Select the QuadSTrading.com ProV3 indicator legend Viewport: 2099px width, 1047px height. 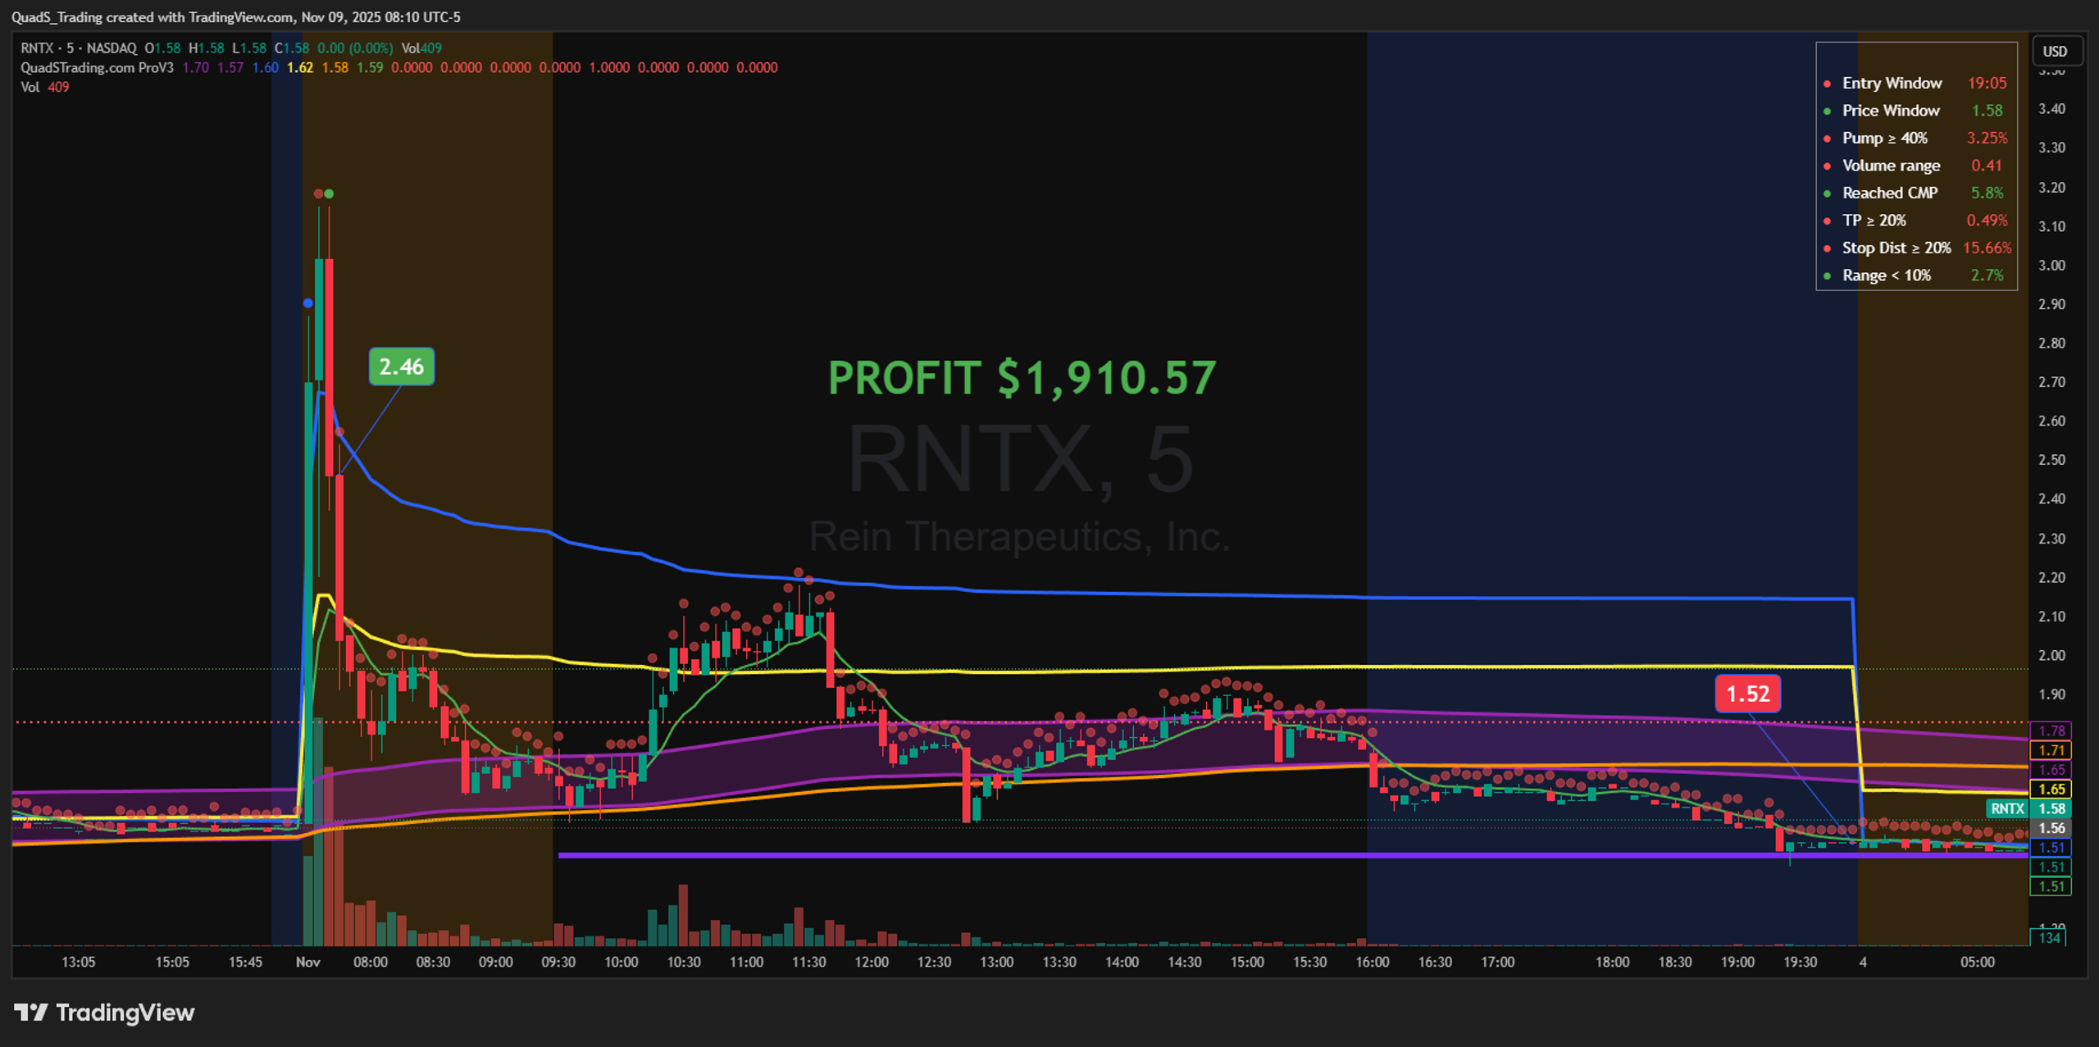[x=97, y=68]
